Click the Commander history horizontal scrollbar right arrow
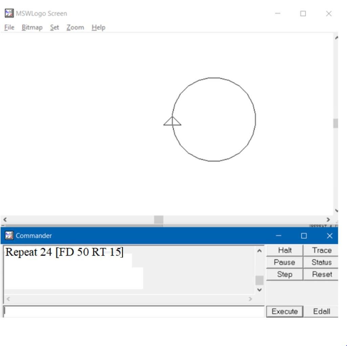Viewport: 347px width, 346px height. point(250,299)
